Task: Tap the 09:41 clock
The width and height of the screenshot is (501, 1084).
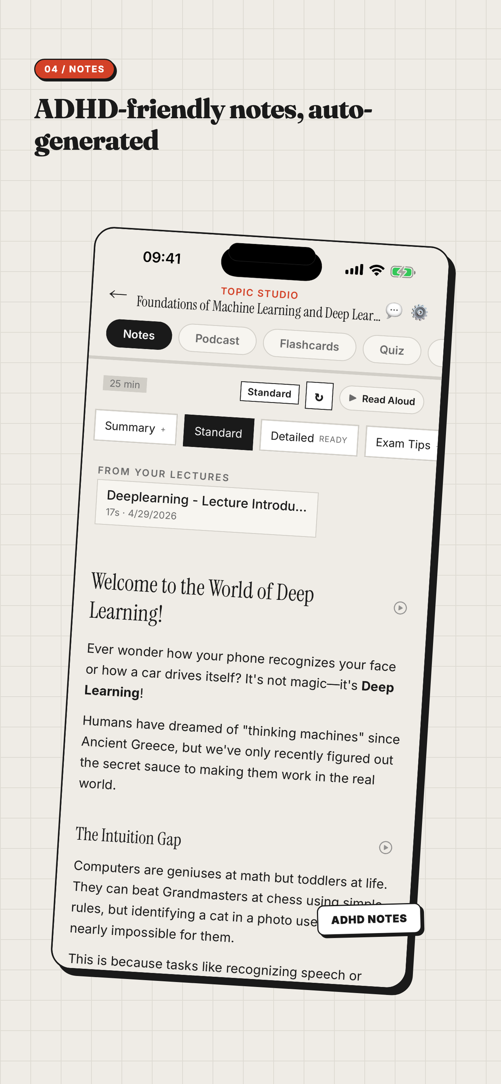Action: coord(162,258)
